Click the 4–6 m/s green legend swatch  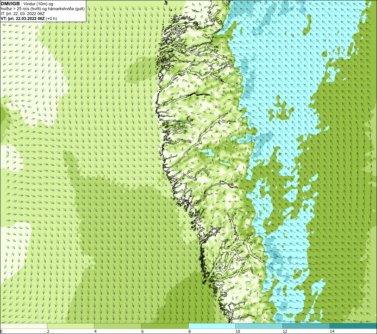tap(118, 326)
